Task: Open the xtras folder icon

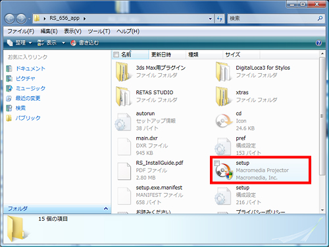Action: [x=223, y=96]
